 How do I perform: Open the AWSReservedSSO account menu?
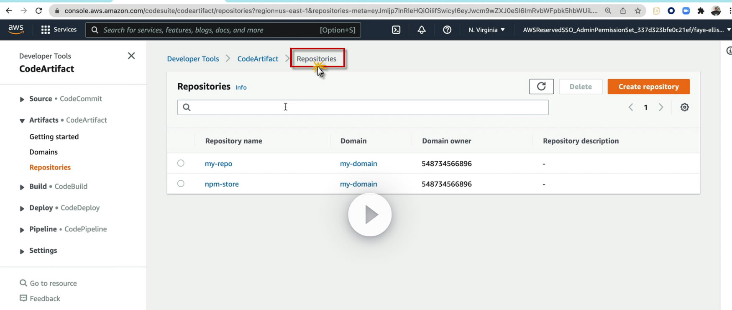(627, 30)
